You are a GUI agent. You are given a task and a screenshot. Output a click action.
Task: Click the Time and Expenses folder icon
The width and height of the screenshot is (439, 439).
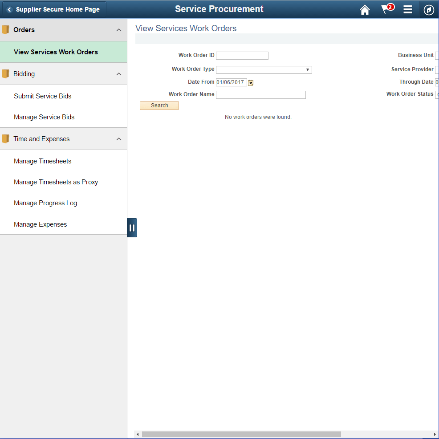[x=5, y=139]
